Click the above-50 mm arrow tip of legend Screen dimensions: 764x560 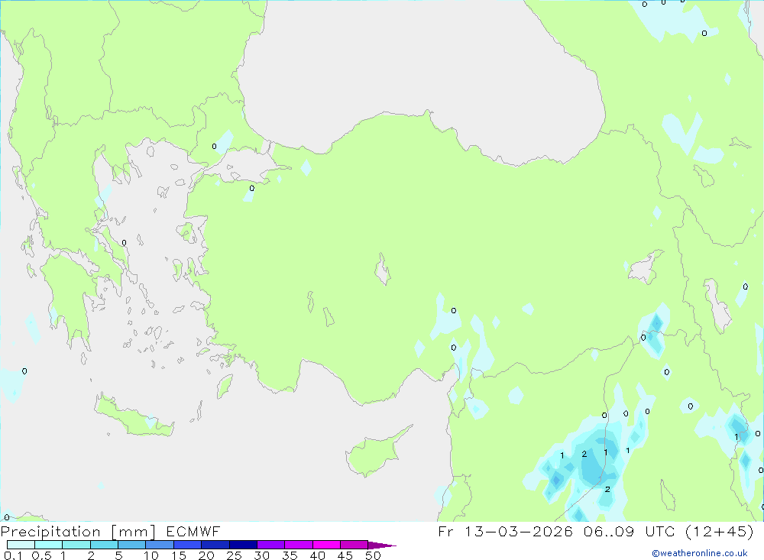[381, 545]
